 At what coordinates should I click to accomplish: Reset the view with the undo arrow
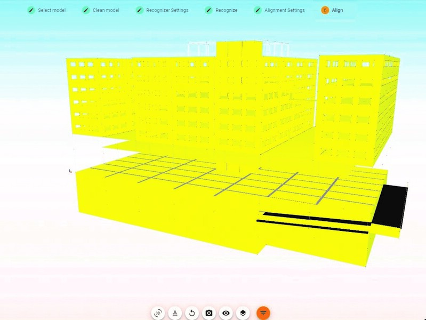192,313
